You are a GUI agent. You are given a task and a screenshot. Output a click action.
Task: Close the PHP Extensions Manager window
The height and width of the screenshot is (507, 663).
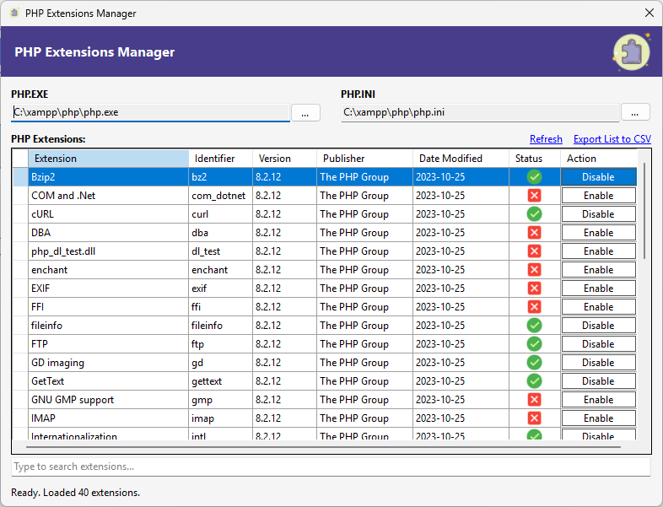(x=649, y=13)
